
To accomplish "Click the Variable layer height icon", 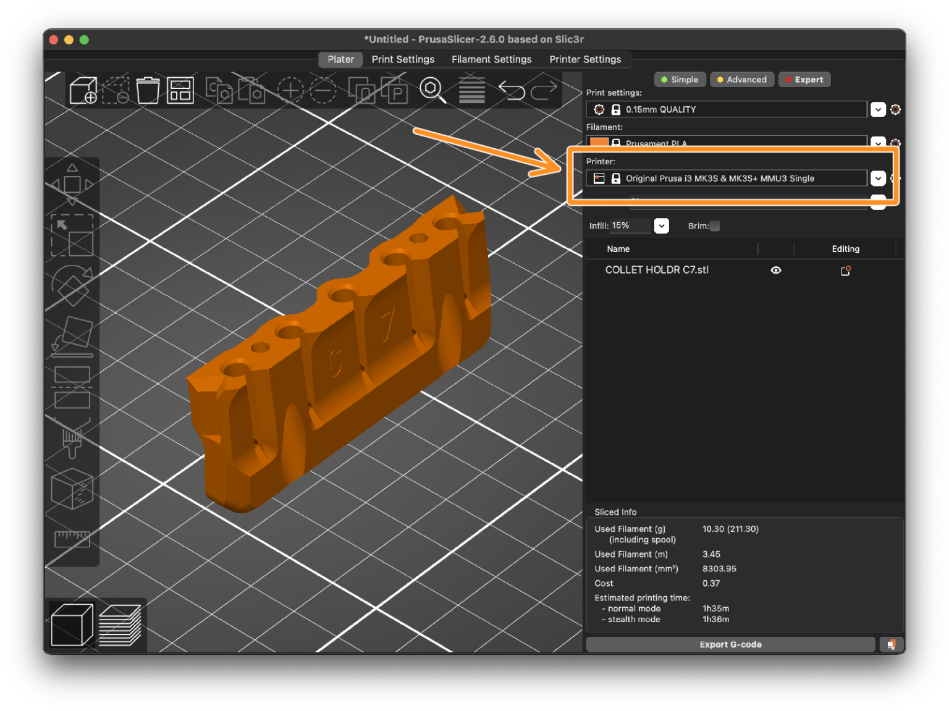I will point(471,90).
